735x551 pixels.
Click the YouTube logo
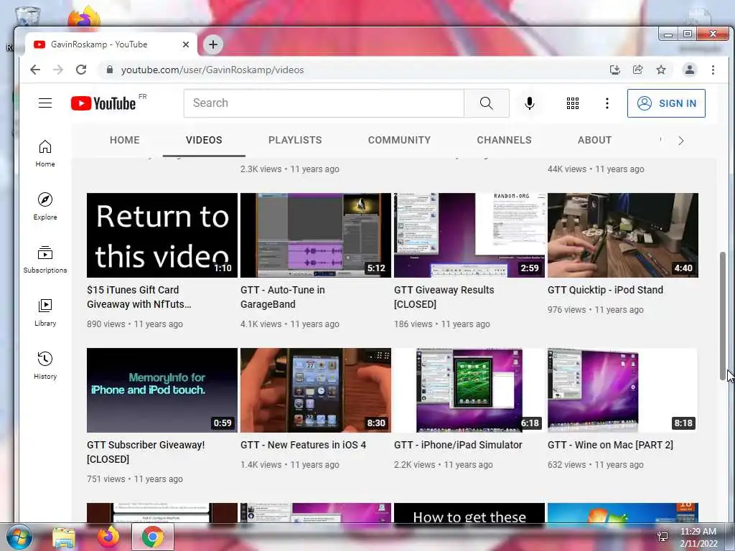(103, 103)
